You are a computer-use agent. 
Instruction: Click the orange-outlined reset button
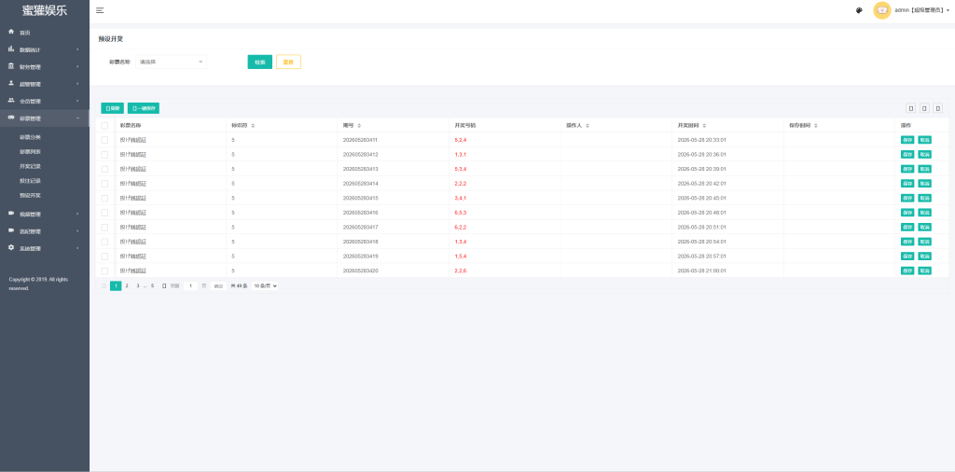tap(289, 62)
